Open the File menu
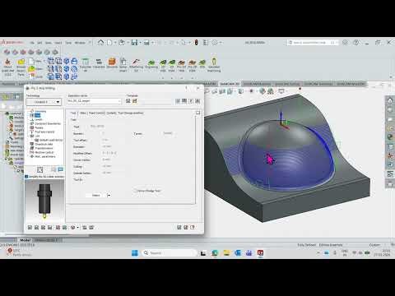The image size is (395, 296). [x=32, y=43]
